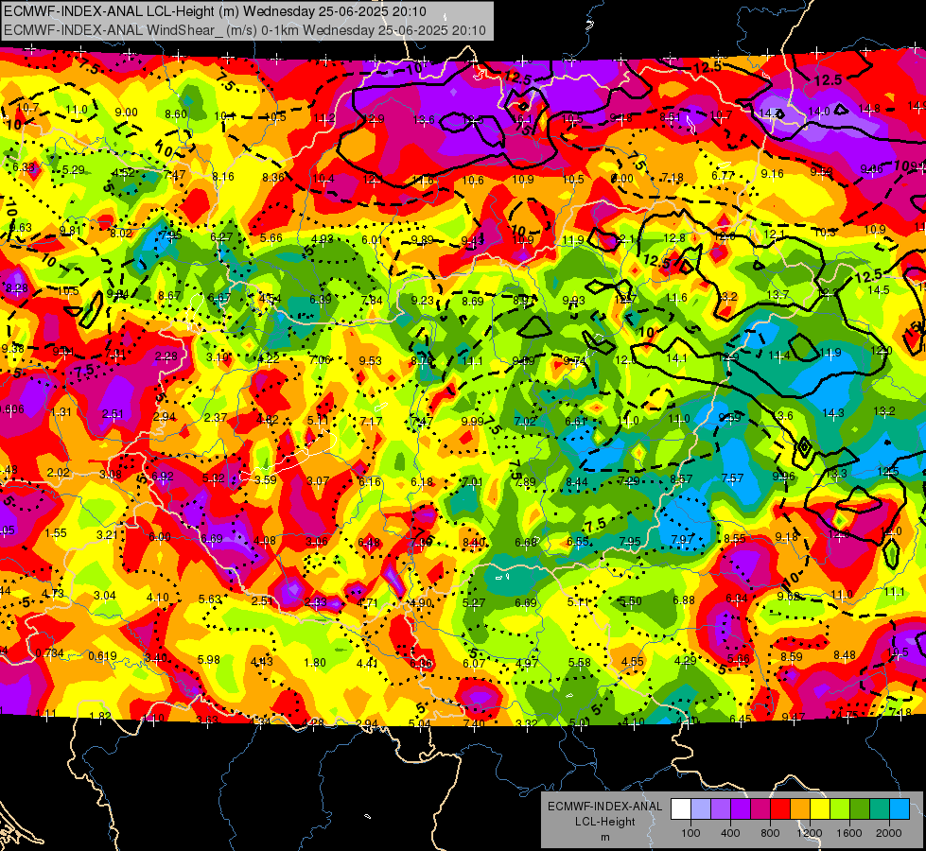
Task: Click the map value 14.3
Action: [x=833, y=413]
